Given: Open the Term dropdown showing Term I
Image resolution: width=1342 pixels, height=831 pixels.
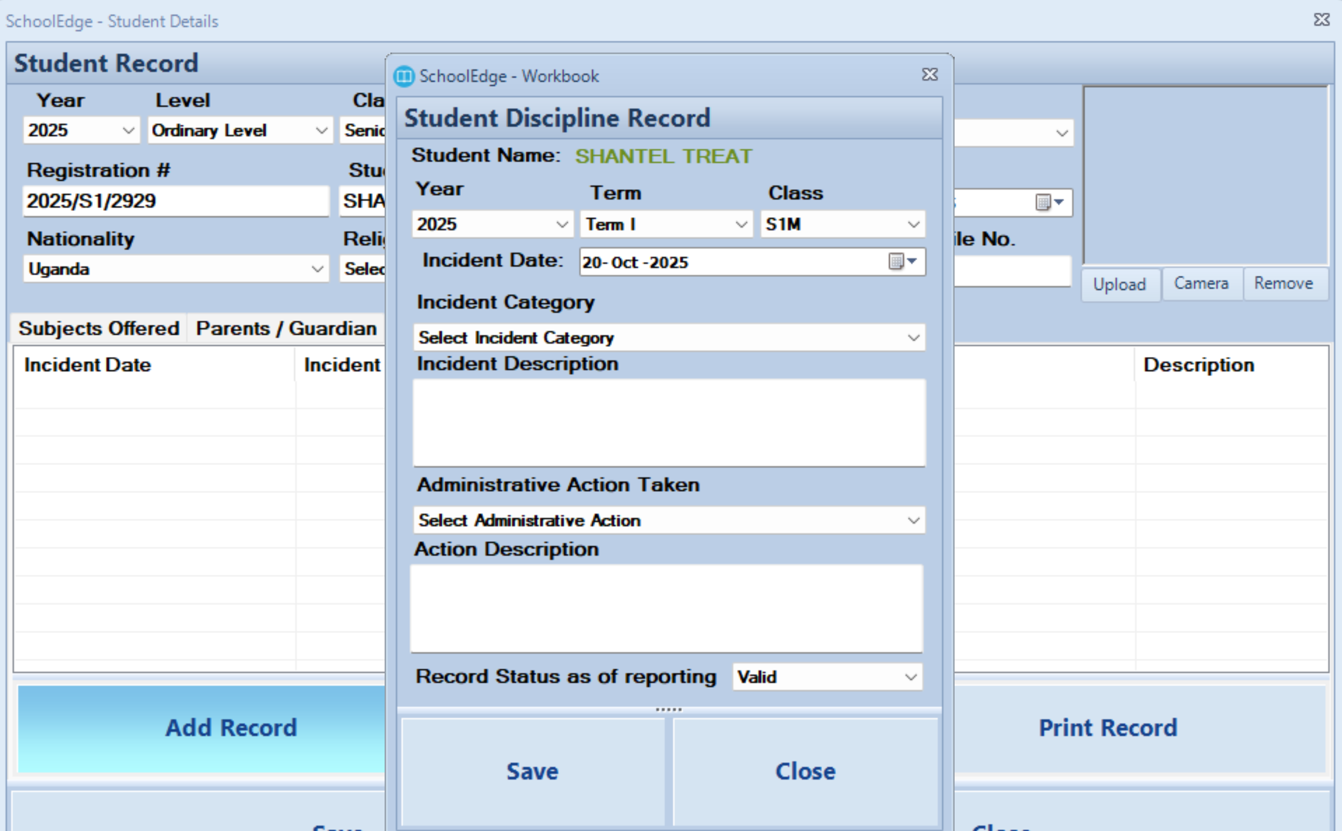Looking at the screenshot, I should [740, 224].
